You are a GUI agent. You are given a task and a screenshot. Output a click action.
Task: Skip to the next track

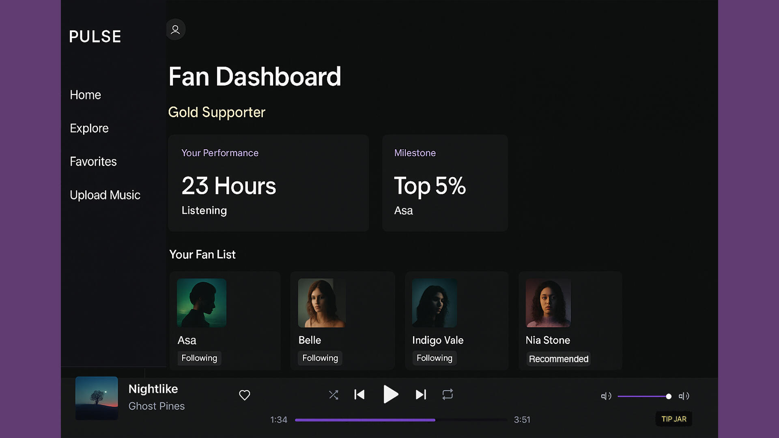[421, 395]
